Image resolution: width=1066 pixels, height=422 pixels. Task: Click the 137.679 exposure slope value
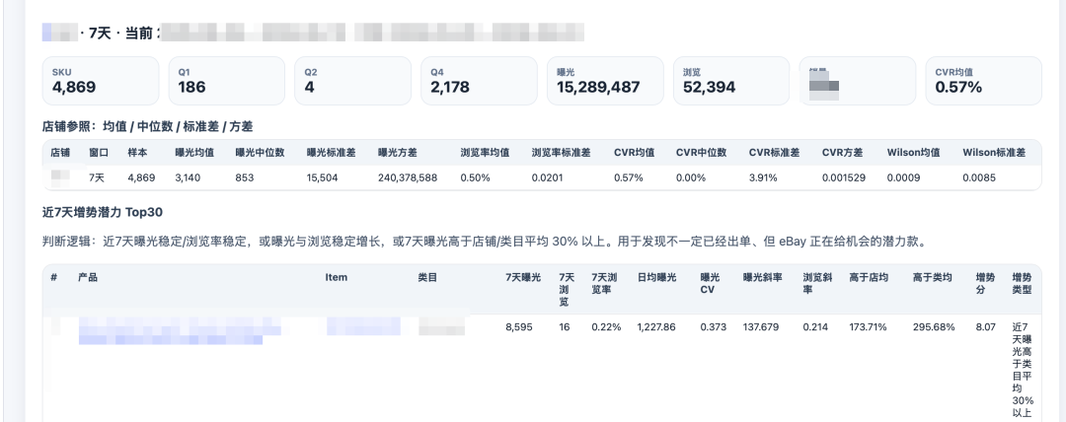(x=761, y=327)
